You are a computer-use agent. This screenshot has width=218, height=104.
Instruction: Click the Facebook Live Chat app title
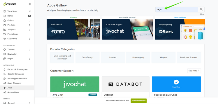click(x=165, y=95)
